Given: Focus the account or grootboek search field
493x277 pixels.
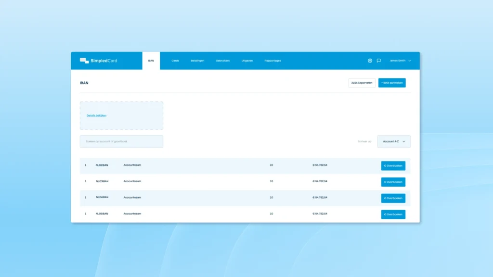Looking at the screenshot, I should pos(121,141).
